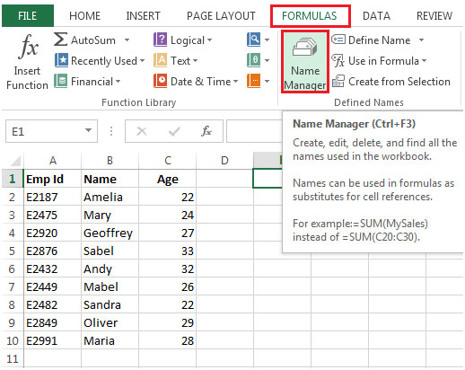Click the Create from Selection icon
465x370 pixels.
(338, 81)
